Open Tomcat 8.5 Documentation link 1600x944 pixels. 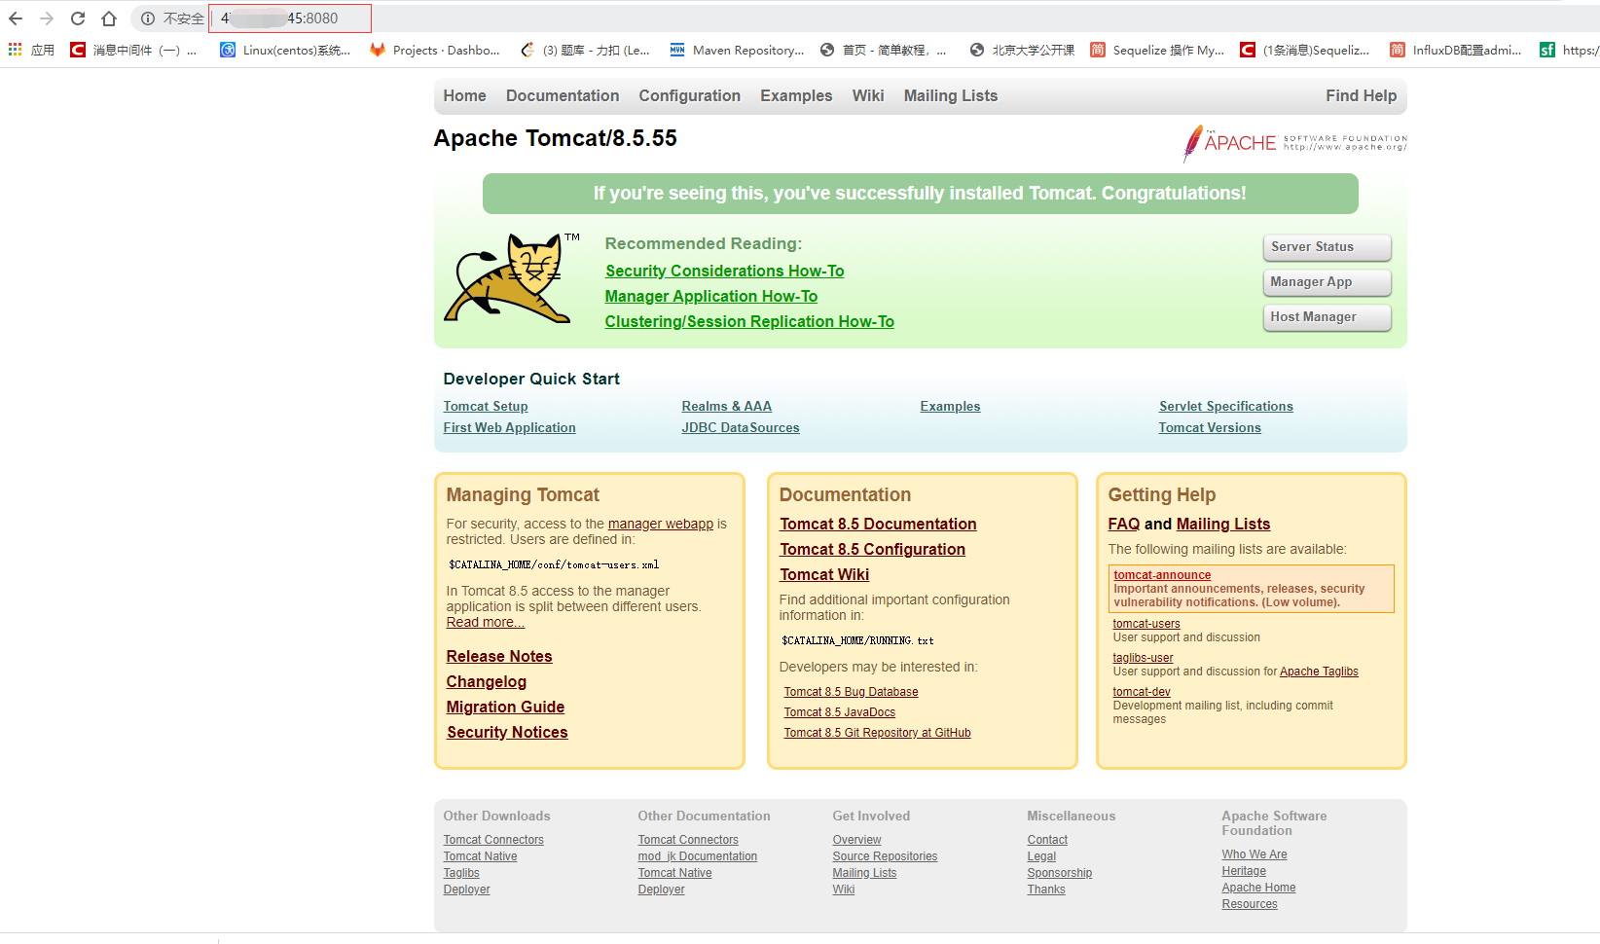878,524
